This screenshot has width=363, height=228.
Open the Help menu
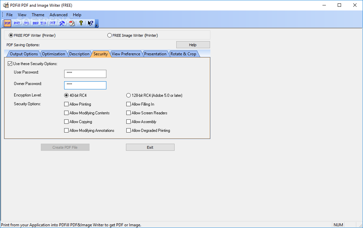[x=77, y=15]
